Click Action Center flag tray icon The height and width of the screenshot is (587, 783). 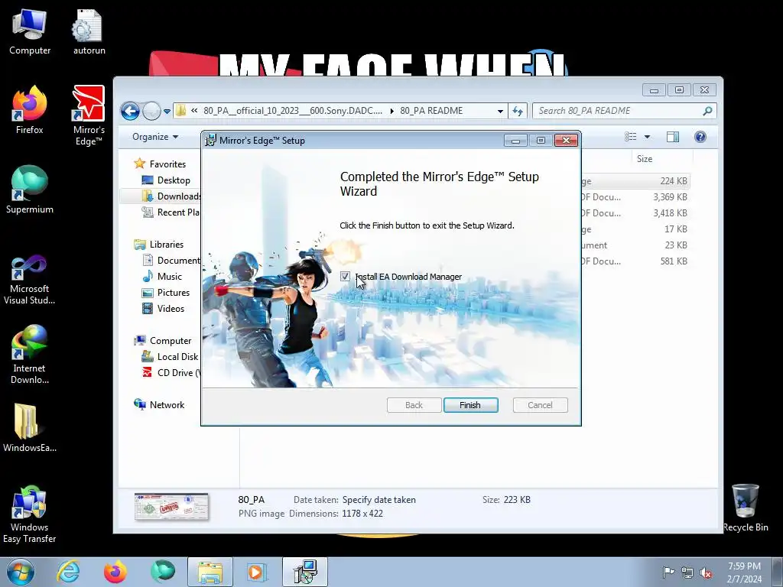coord(668,572)
